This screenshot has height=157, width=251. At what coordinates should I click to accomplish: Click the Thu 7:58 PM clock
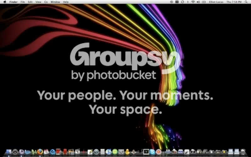point(234,2)
